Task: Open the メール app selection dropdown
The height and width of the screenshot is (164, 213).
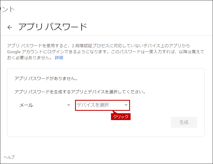Action: (x=45, y=105)
